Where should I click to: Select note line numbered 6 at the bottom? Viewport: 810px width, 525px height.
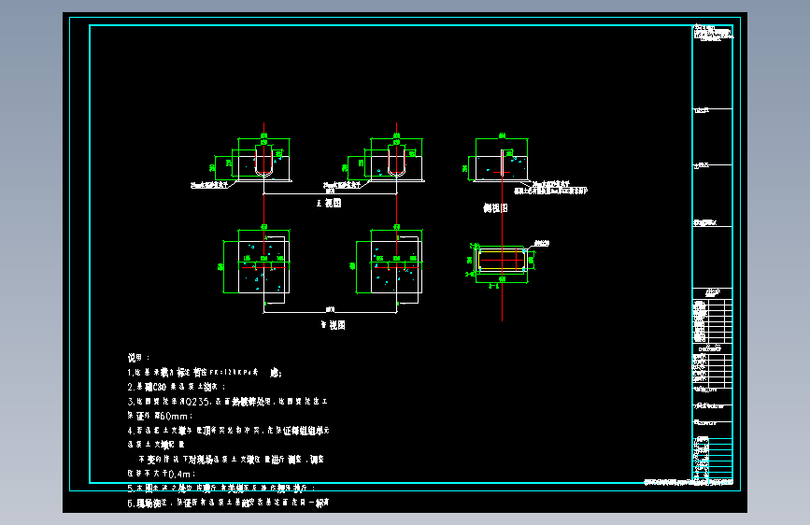228,503
